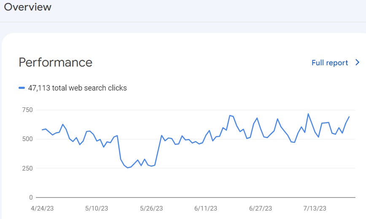Click the 5/26/23 date on the x-axis
Screen dimensions: 366x219
151,208
